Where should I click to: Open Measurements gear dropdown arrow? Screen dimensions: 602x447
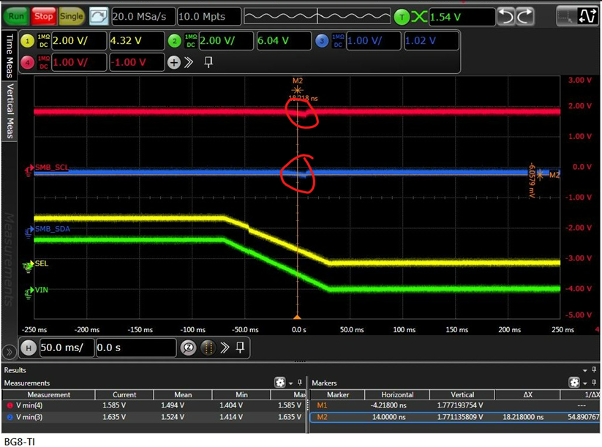(x=290, y=383)
